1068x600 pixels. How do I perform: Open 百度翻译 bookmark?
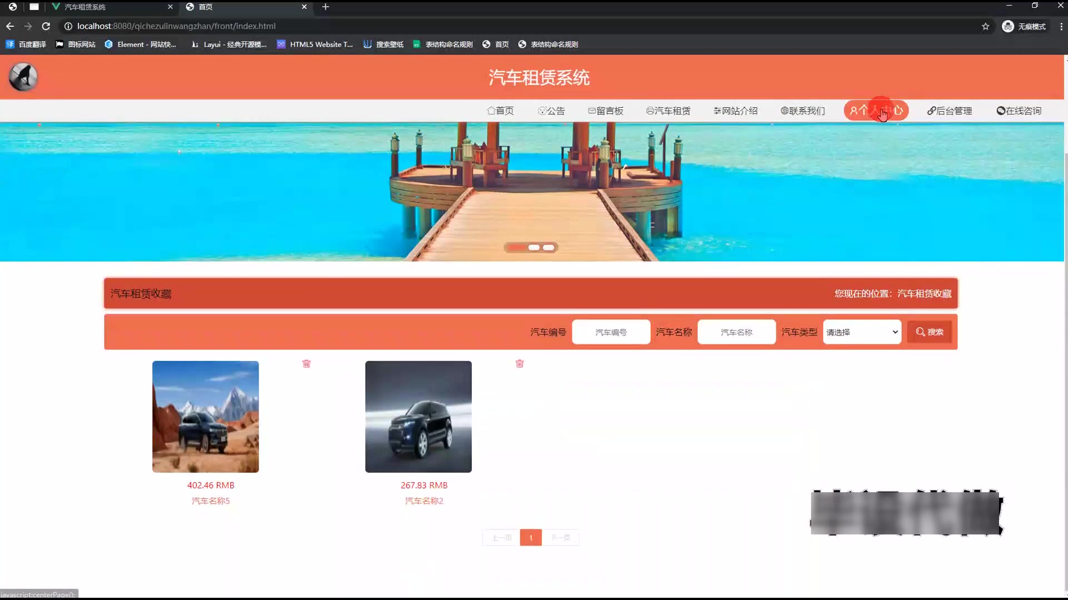tap(26, 44)
